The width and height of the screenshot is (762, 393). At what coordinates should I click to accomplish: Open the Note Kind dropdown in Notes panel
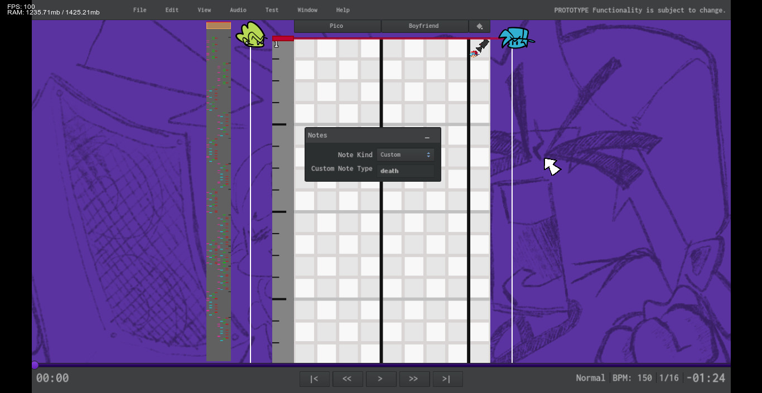tap(402, 154)
